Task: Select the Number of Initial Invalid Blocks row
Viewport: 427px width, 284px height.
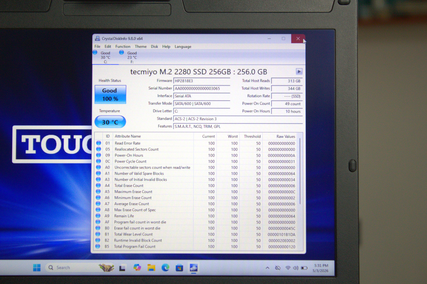Action: (196, 179)
